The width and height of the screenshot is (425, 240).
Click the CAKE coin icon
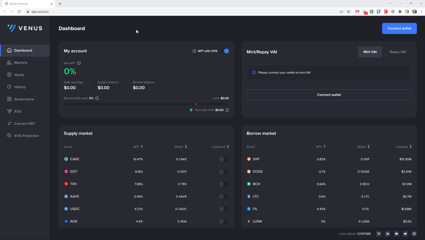[66, 159]
